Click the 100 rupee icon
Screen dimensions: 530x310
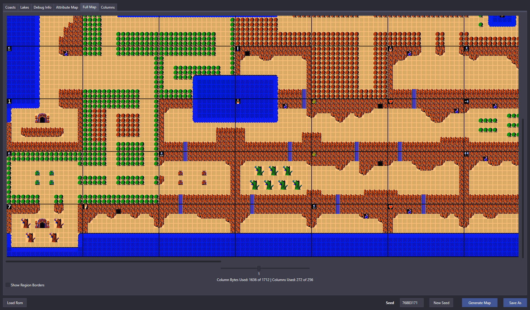point(161,154)
